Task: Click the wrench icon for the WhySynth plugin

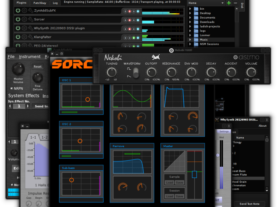Action: point(30,28)
